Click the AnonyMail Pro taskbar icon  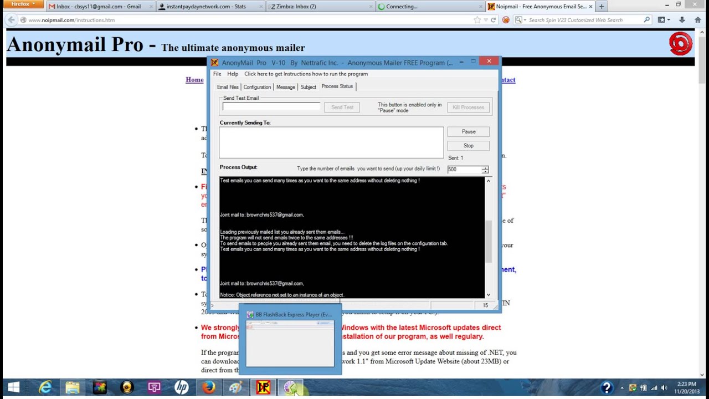[263, 387]
